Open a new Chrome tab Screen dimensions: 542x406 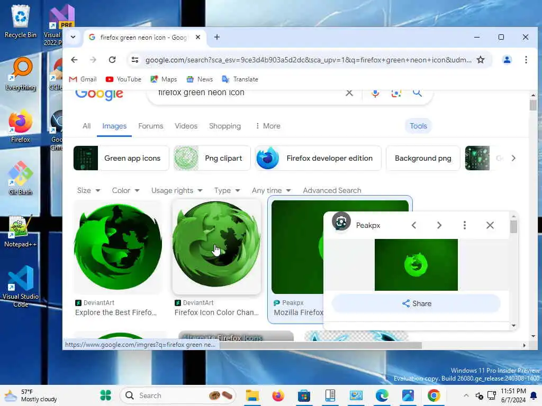coord(216,37)
